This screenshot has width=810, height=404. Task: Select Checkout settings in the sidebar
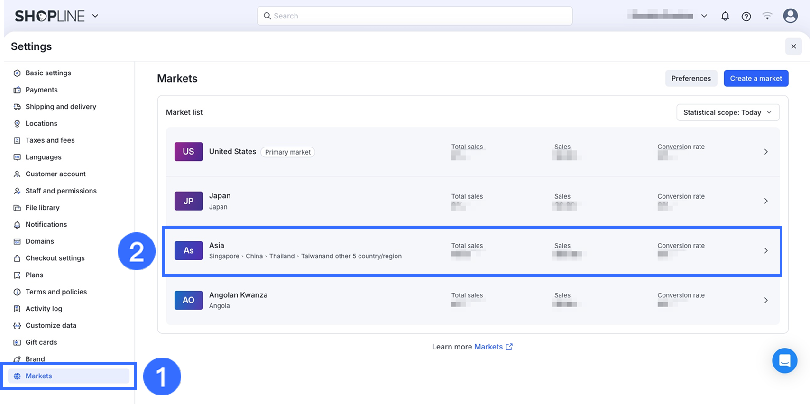pyautogui.click(x=55, y=258)
